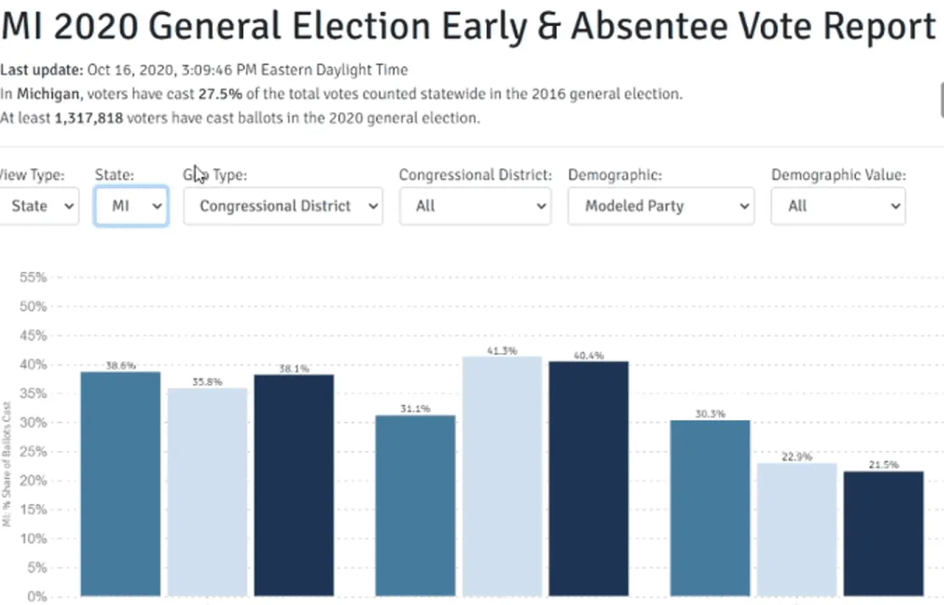Expand the Geo Type Congressional District dropdown
Screen dimensions: 944x605
point(283,206)
